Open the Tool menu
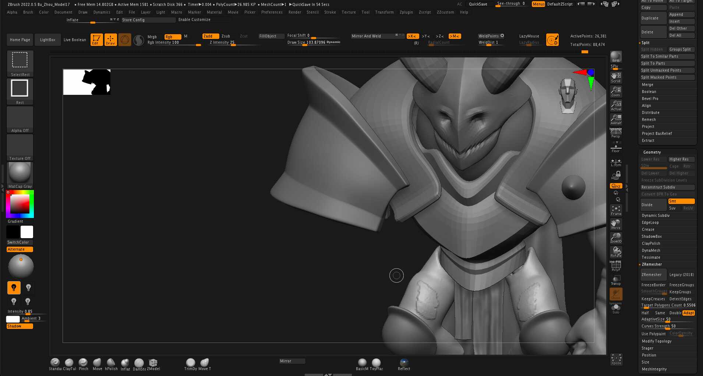This screenshot has width=703, height=376. tap(365, 12)
